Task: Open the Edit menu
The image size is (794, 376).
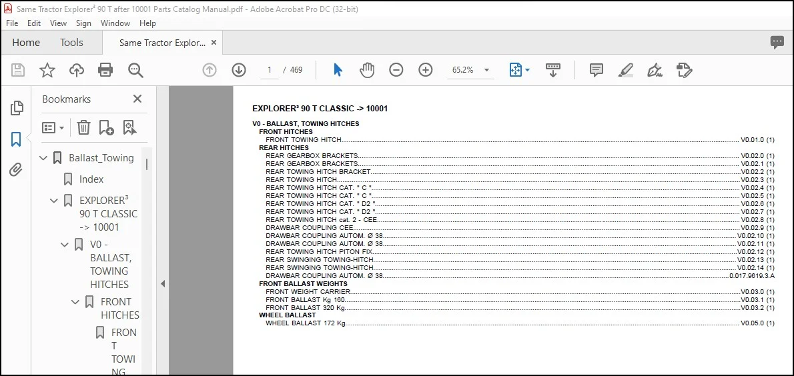Action: point(34,23)
